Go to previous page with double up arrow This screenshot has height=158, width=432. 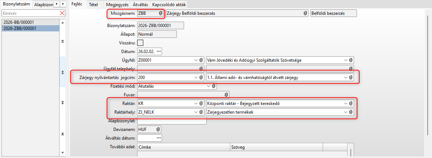coord(62,72)
